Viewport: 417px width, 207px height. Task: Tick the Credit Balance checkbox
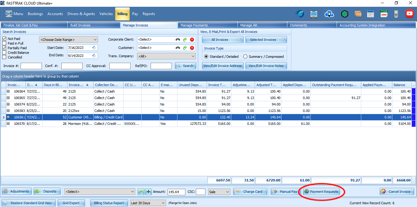4,53
